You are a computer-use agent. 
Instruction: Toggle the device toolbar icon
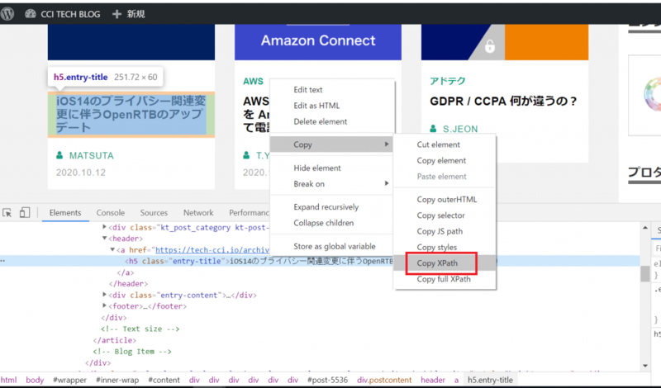(25, 213)
